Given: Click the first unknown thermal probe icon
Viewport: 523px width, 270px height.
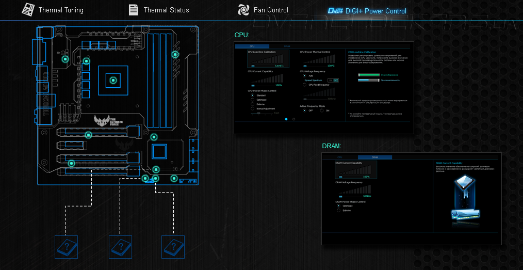Looking at the screenshot, I should tap(66, 247).
